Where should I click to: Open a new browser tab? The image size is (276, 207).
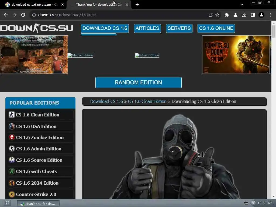pos(137,5)
